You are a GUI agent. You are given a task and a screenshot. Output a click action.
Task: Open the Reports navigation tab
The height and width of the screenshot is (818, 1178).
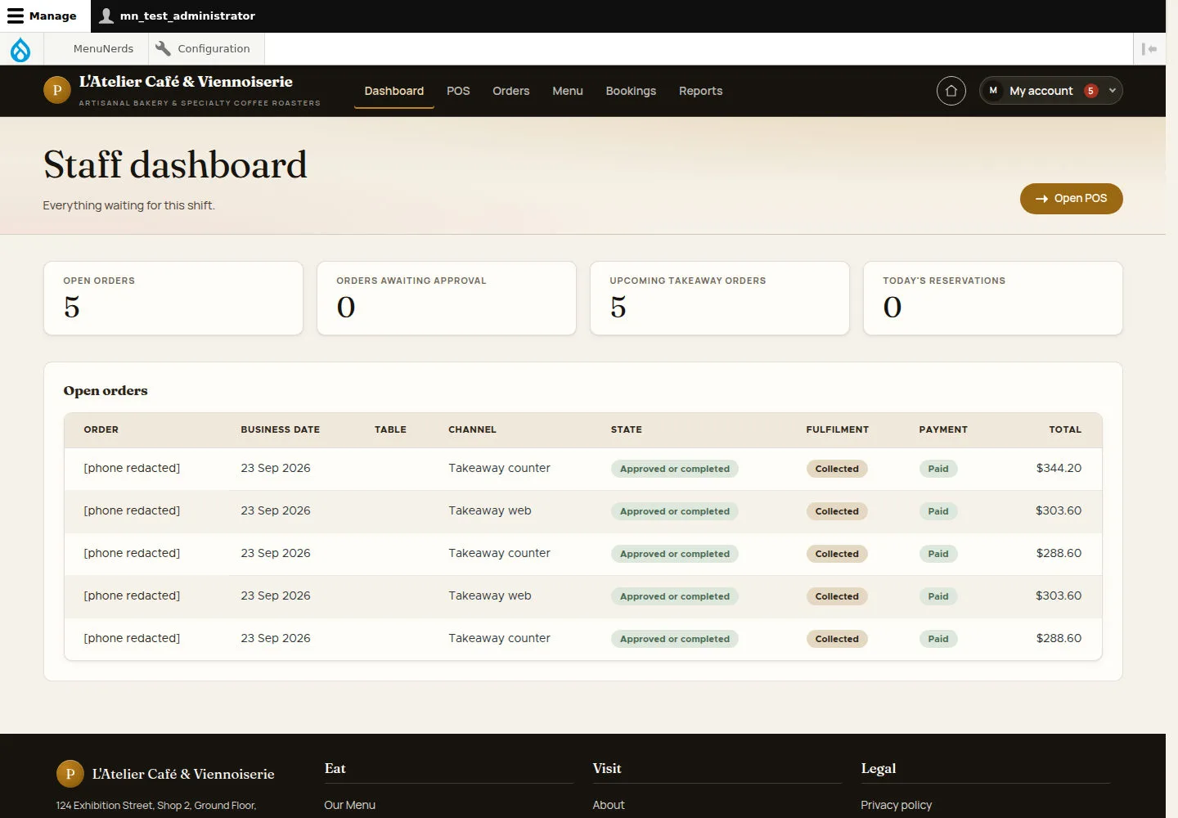click(x=701, y=91)
